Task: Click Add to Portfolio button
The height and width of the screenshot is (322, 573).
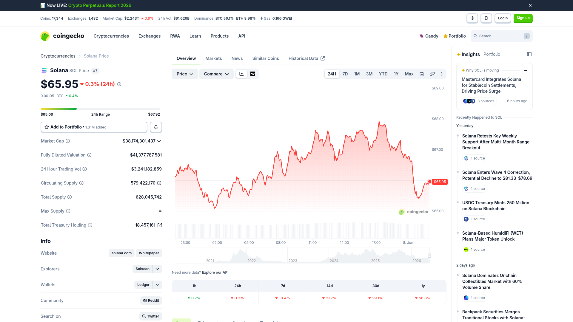Action: tap(94, 127)
